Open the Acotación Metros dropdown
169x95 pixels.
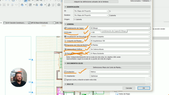point(120,72)
